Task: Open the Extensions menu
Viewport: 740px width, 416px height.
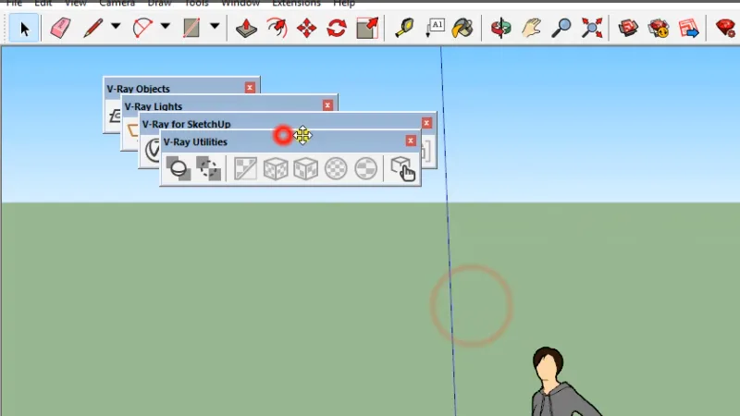Action: coord(296,4)
